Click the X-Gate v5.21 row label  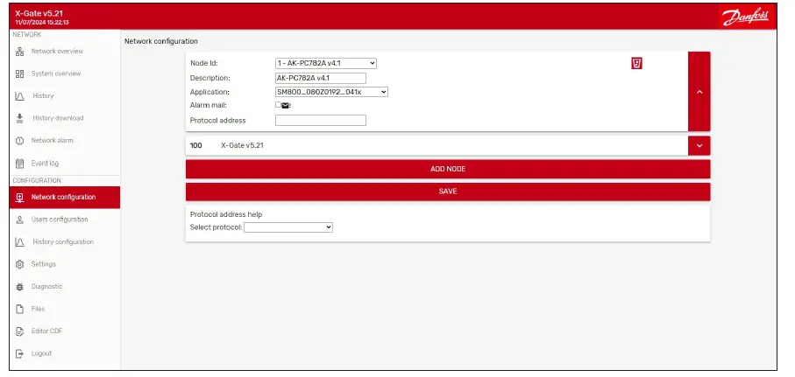[242, 145]
